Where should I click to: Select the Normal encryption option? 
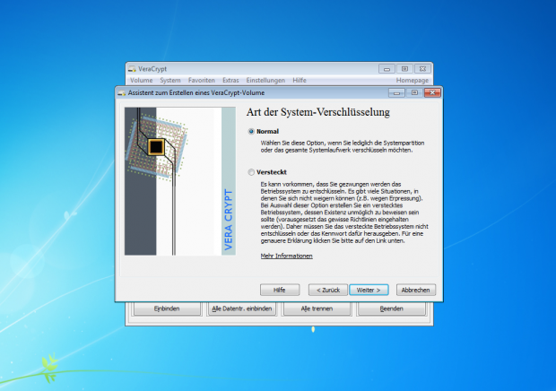tap(251, 131)
